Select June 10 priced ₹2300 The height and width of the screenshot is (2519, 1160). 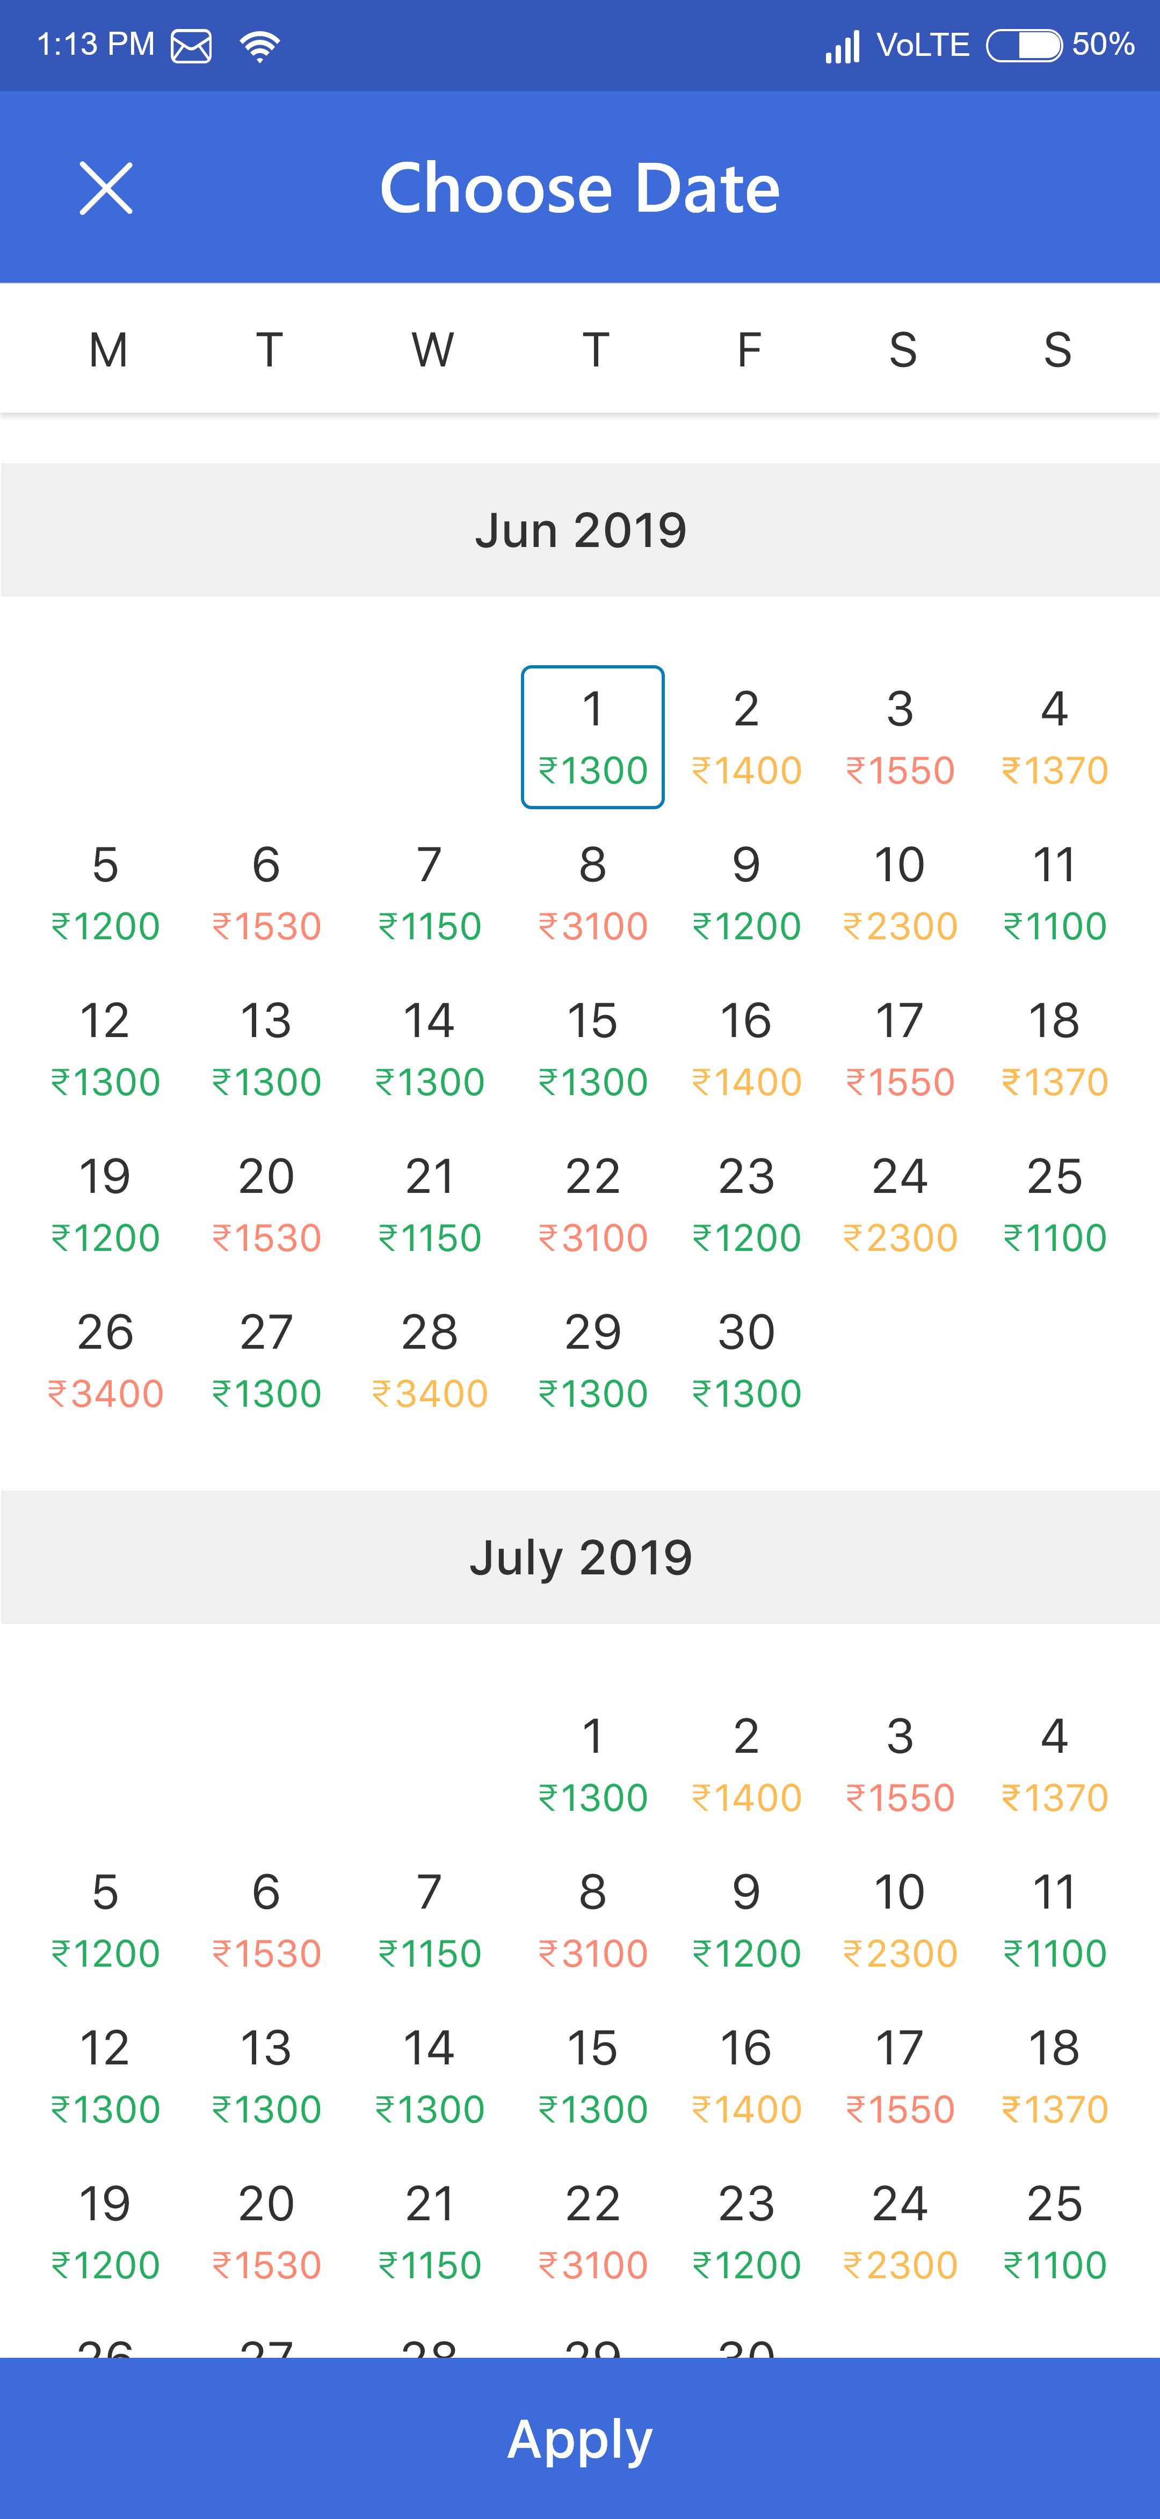(x=899, y=893)
